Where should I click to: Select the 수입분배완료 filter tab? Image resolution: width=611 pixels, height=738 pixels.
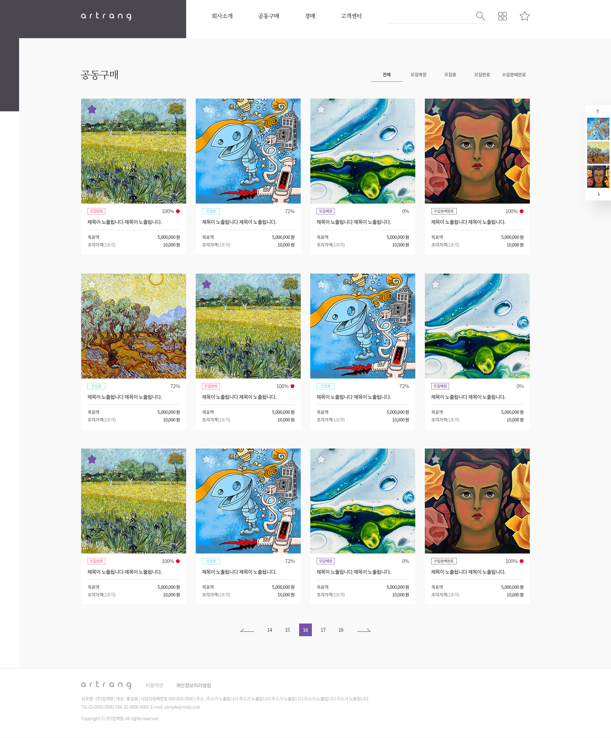click(514, 74)
